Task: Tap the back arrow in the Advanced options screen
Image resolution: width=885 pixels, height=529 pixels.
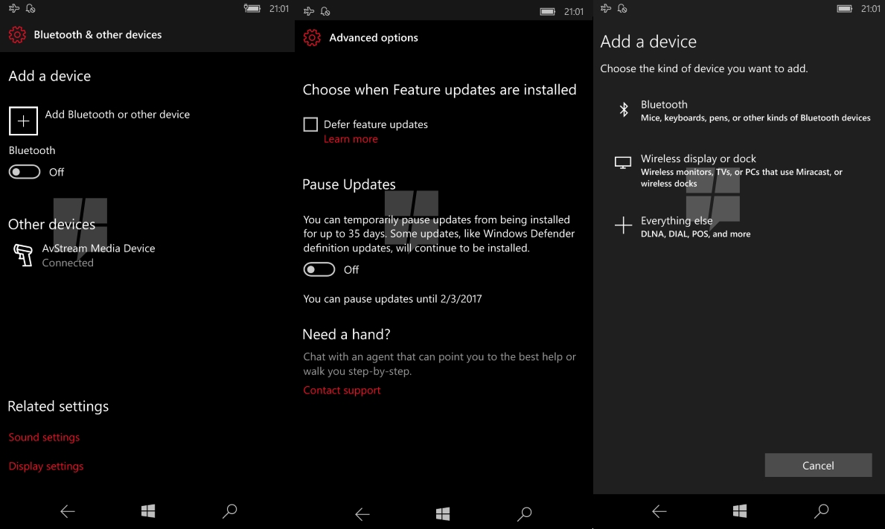Action: tap(362, 514)
